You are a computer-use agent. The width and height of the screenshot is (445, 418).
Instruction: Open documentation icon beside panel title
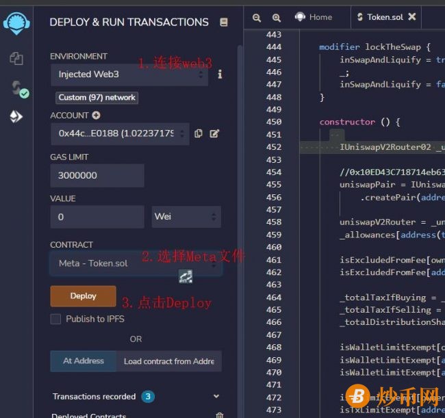(x=224, y=23)
